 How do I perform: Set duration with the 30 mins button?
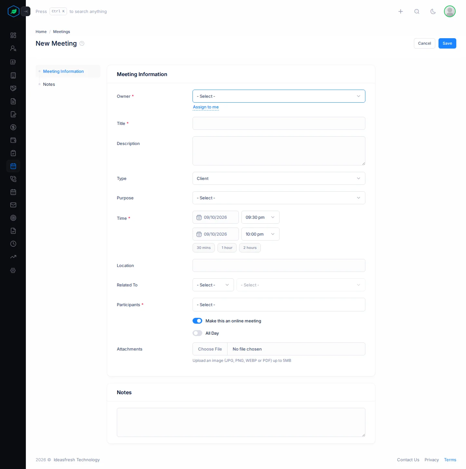click(x=204, y=248)
